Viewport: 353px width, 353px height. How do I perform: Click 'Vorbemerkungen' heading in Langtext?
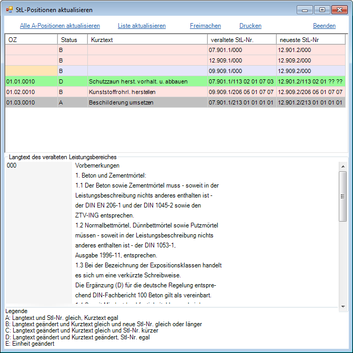[97, 165]
